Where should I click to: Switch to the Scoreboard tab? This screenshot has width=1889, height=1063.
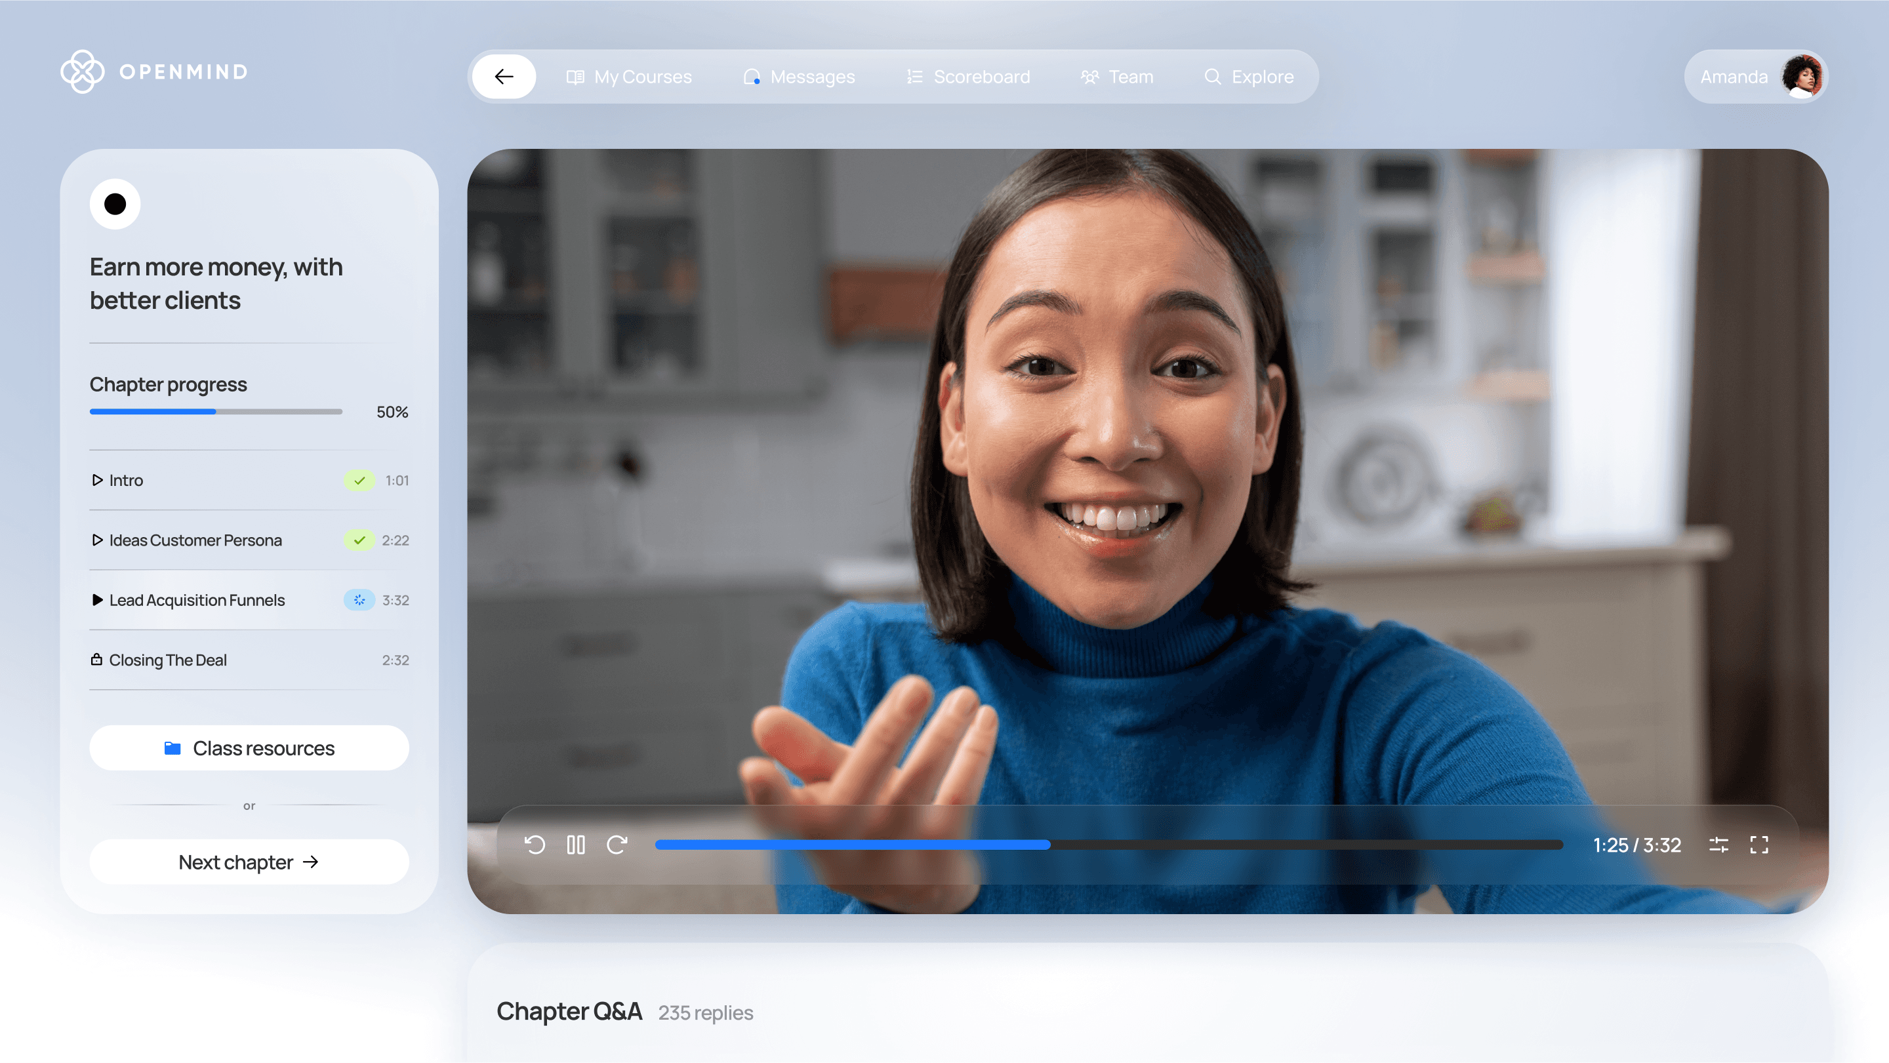coord(968,76)
